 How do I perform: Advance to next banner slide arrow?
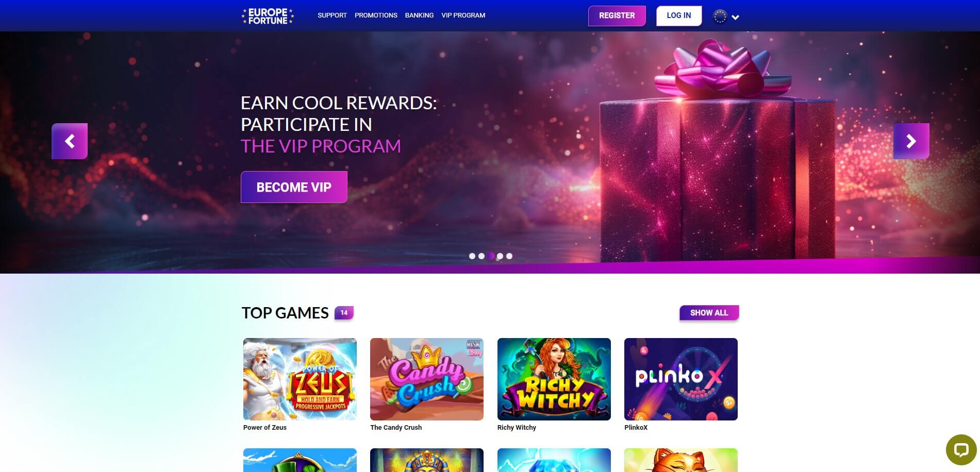pos(911,141)
